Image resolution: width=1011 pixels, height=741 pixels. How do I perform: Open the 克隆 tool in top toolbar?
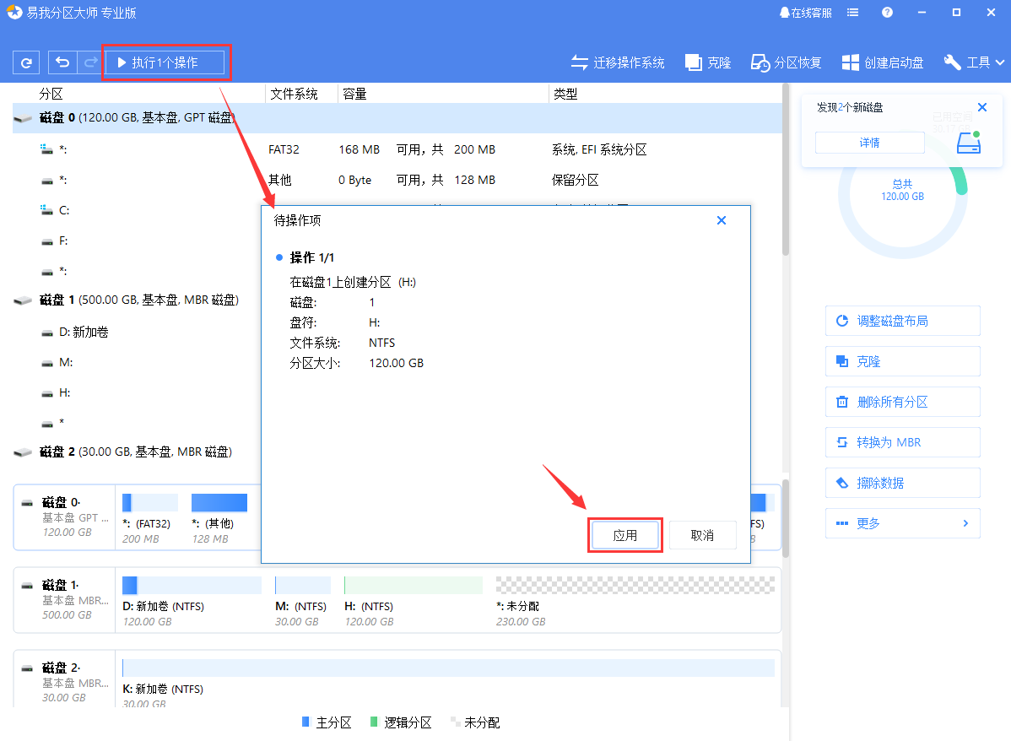click(708, 62)
